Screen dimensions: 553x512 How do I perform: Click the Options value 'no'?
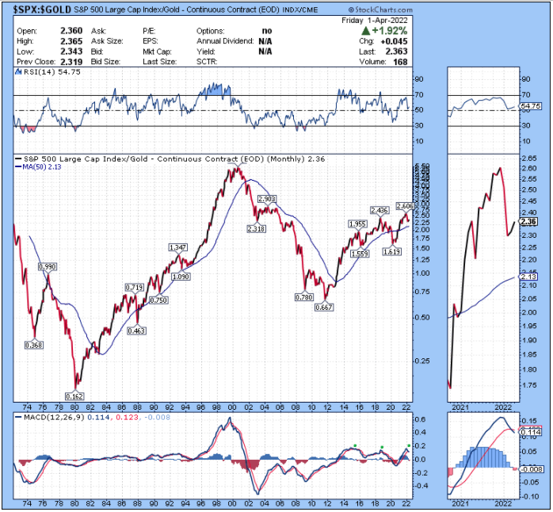[267, 31]
